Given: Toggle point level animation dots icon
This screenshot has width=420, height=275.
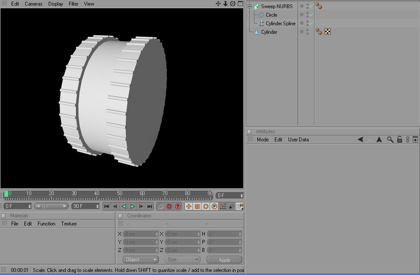Looking at the screenshot, I should click(x=223, y=206).
